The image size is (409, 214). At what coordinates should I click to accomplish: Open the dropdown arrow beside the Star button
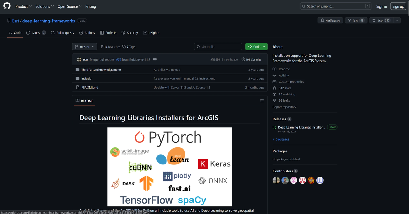pyautogui.click(x=397, y=21)
